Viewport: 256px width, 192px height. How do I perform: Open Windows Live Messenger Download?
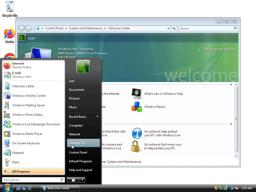click(x=33, y=124)
